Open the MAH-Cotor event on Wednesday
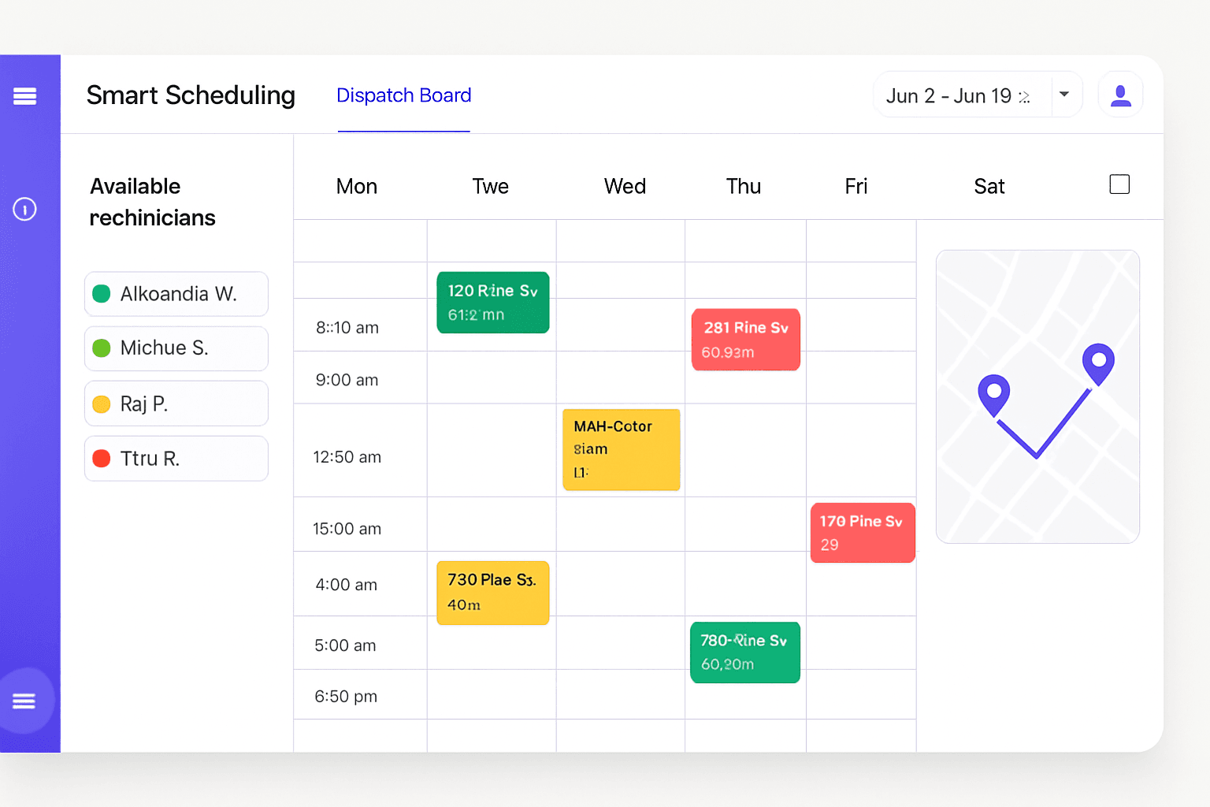Image resolution: width=1210 pixels, height=807 pixels. (x=621, y=449)
